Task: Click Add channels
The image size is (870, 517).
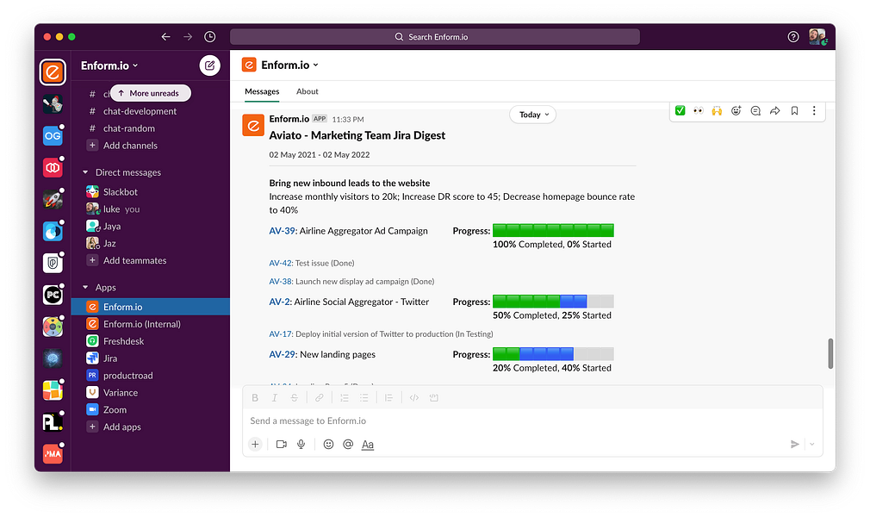Action: [x=130, y=146]
